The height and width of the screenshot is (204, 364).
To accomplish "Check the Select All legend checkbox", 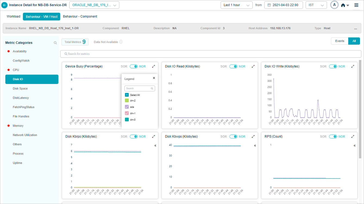I will tap(127, 95).
